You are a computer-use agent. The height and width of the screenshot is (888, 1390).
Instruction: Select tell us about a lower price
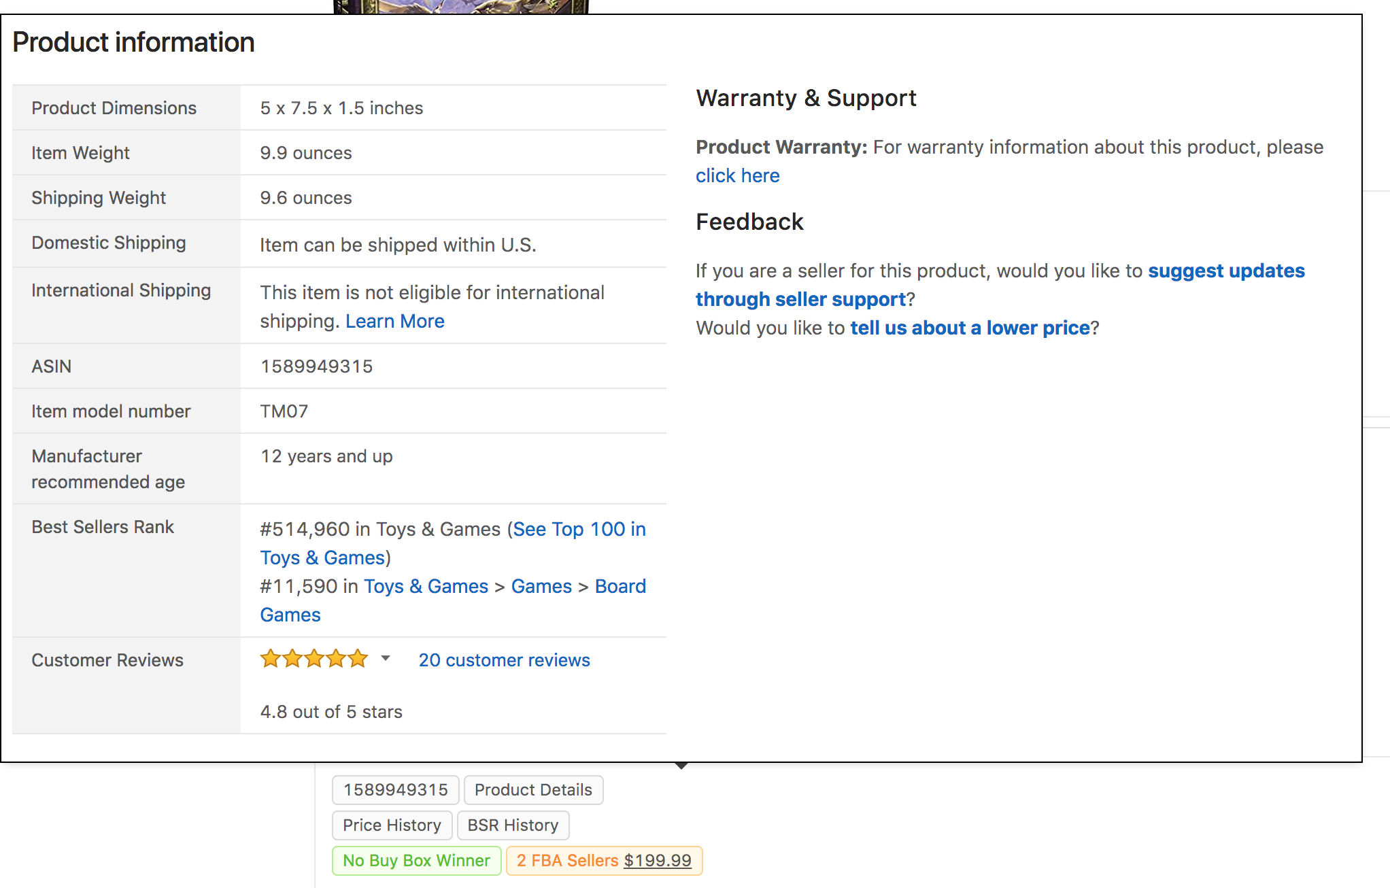970,328
